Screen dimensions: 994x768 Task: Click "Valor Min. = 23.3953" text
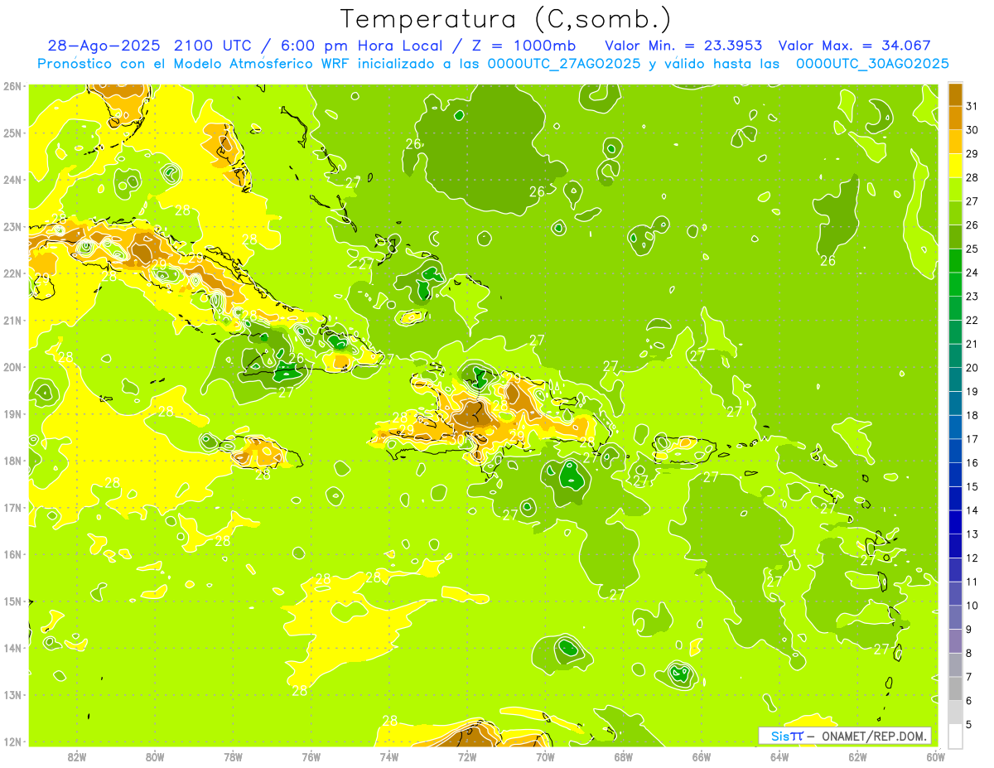[x=684, y=46]
